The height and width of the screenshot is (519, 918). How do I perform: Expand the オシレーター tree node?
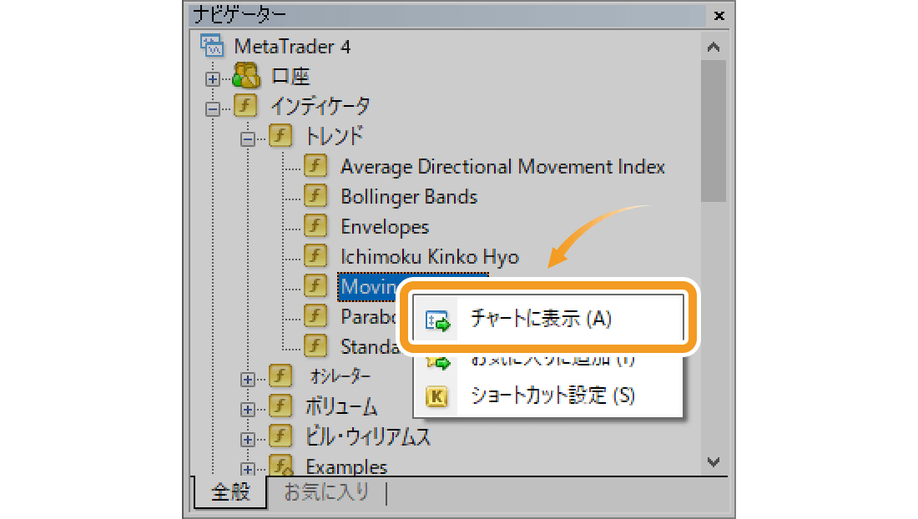248,379
